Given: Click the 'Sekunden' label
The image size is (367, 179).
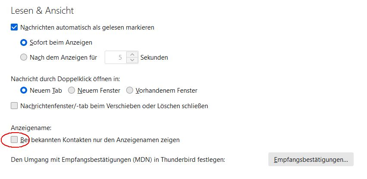Looking at the screenshot, I should 154,57.
